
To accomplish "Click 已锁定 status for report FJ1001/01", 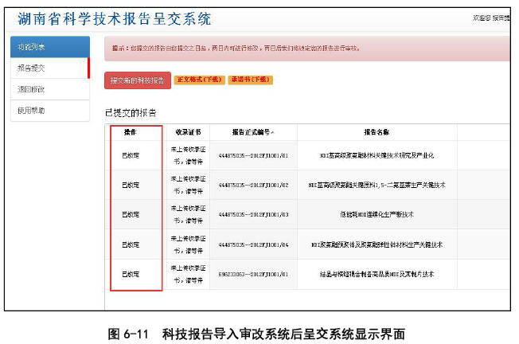I will 131,155.
